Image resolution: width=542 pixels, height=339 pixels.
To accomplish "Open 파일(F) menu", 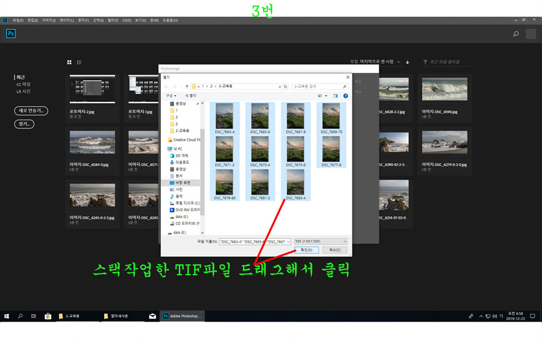I will (x=18, y=20).
